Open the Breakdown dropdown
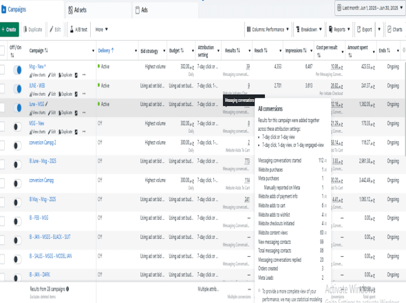Screen dimensions: 406x303 [x=309, y=30]
